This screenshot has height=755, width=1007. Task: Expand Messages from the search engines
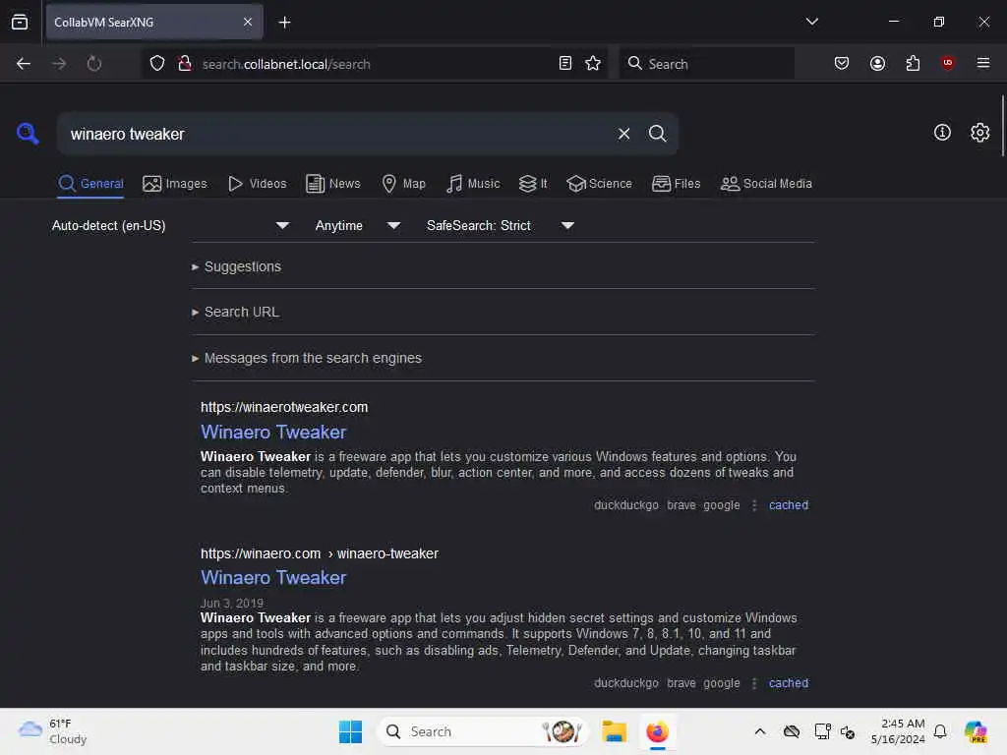click(307, 358)
